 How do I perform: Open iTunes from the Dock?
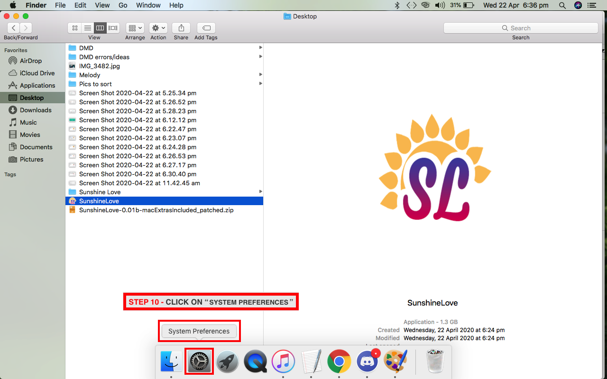tap(283, 362)
